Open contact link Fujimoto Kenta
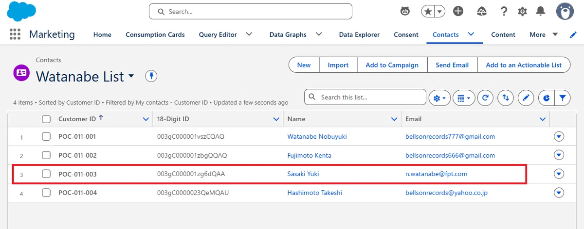The image size is (584, 229). click(309, 155)
